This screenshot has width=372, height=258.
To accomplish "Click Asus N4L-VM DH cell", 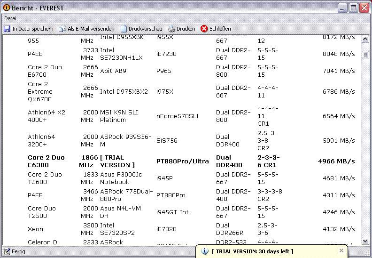I will pos(121,212).
